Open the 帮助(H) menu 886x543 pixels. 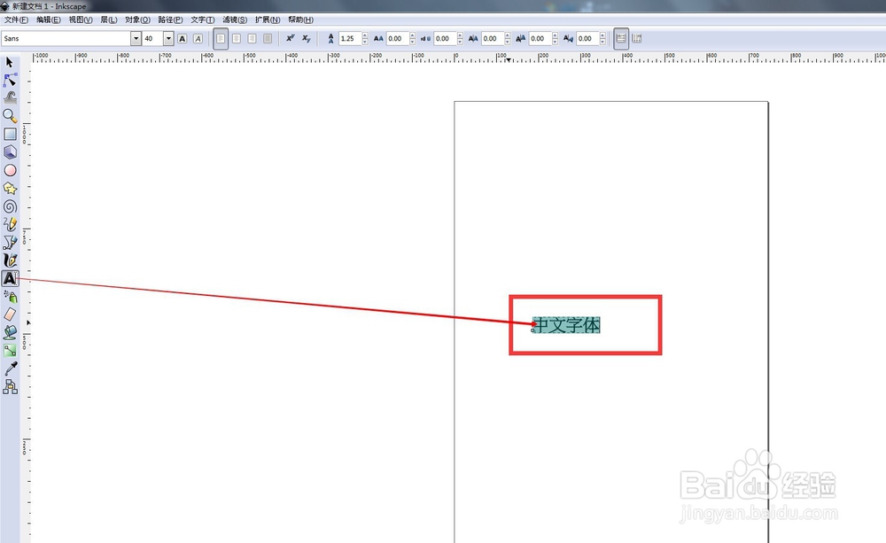pos(300,19)
